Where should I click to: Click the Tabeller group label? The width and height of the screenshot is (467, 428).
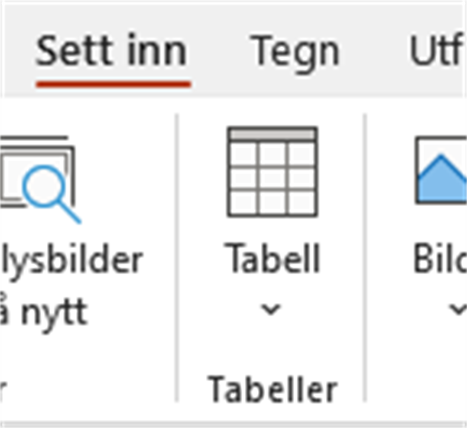272,390
